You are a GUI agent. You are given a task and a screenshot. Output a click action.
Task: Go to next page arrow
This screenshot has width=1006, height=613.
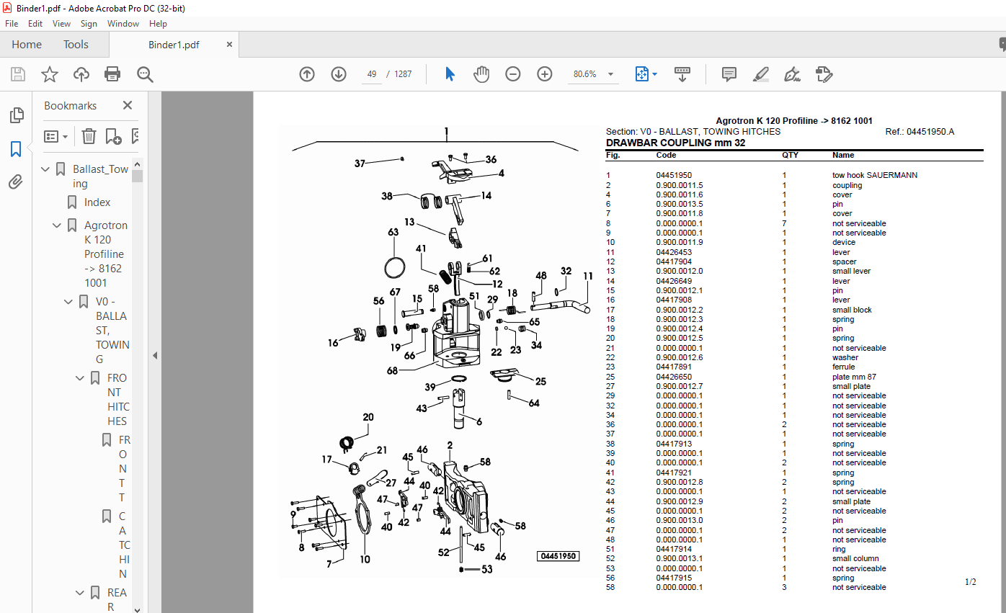[x=339, y=74]
